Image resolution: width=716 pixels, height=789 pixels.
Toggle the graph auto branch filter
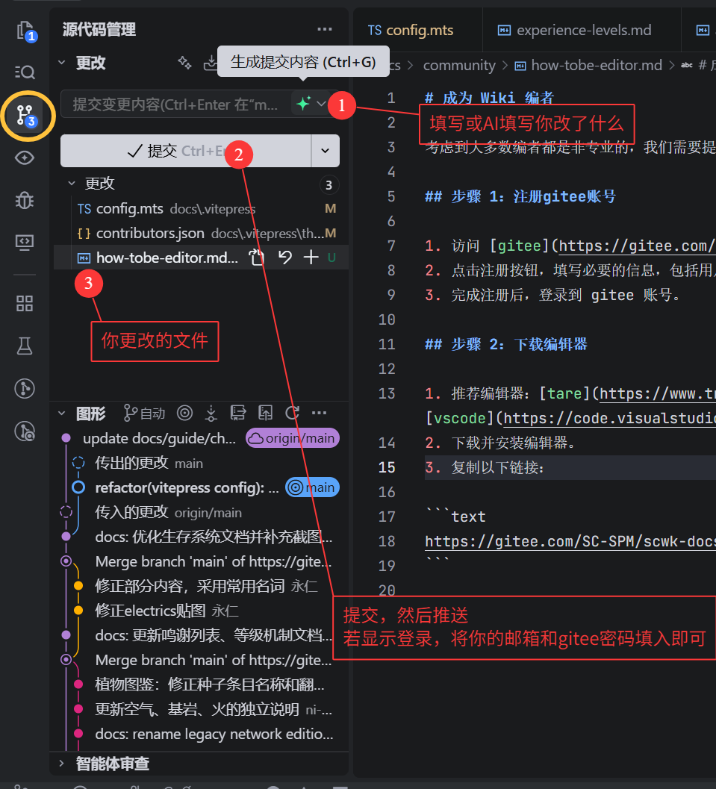[144, 413]
